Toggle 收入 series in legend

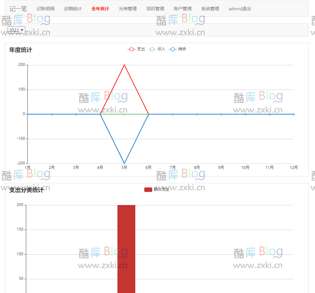pos(157,49)
